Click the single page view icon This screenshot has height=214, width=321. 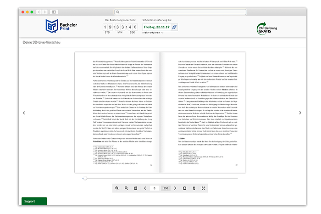tap(185, 188)
